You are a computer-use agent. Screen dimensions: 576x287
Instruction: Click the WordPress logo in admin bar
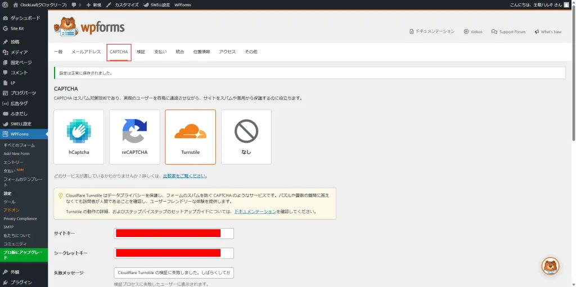point(6,4)
